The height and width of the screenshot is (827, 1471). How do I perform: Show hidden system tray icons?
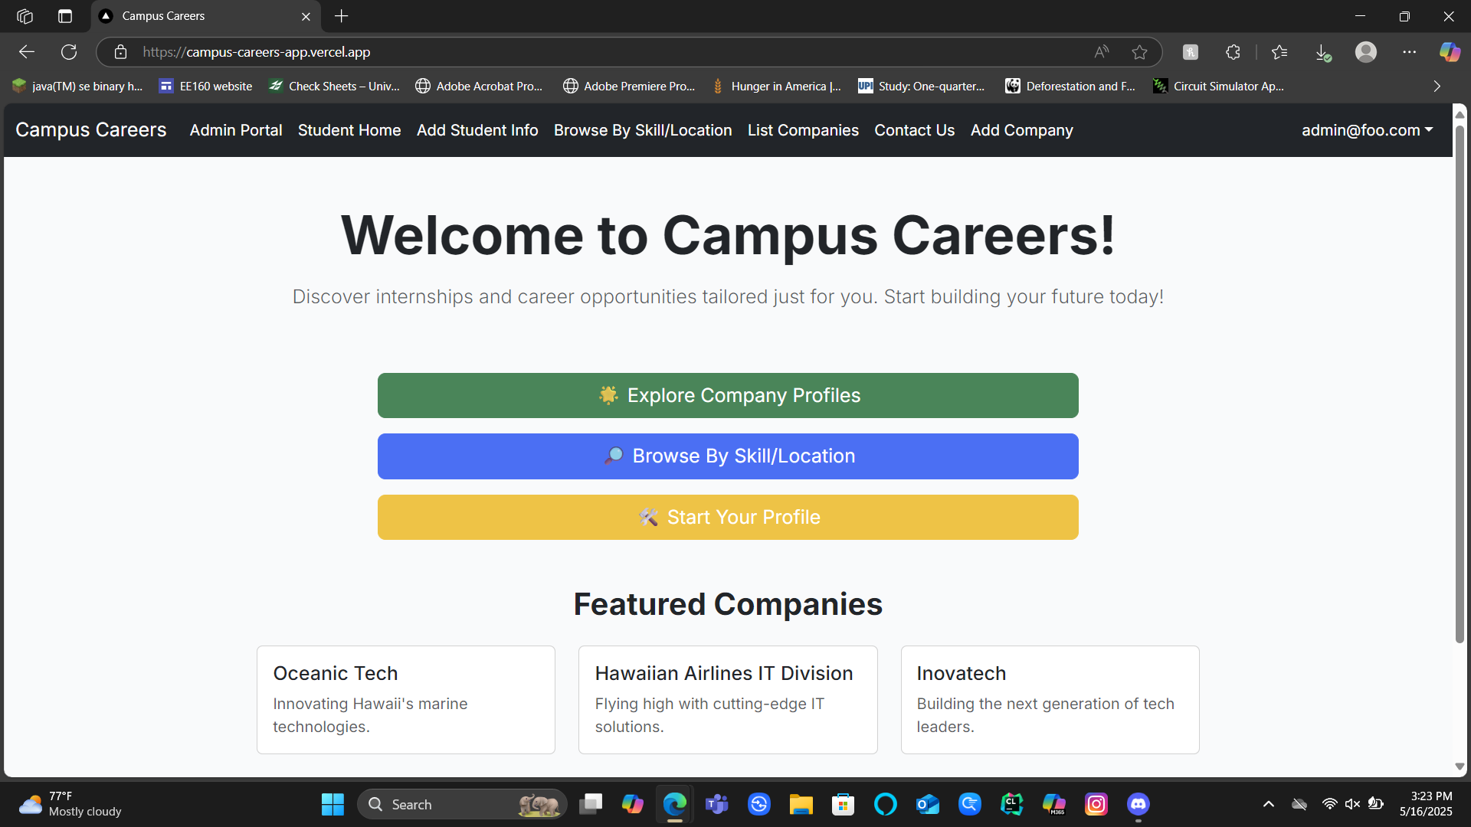[x=1269, y=804]
